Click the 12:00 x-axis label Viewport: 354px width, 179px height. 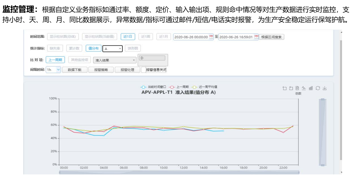(184, 168)
